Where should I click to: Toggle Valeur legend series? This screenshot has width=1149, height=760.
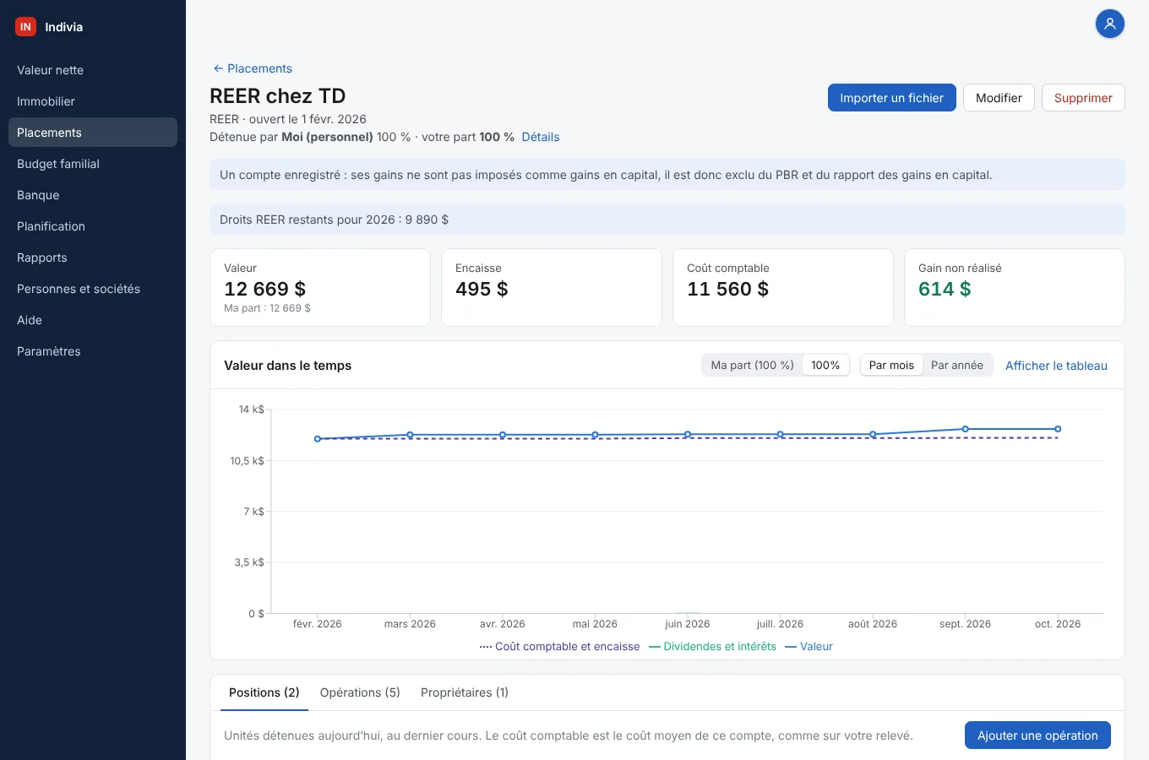click(809, 647)
